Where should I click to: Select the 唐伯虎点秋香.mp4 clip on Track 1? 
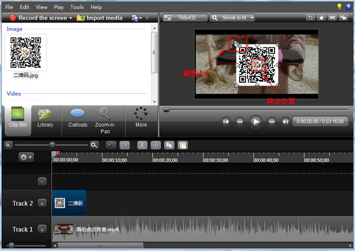click(x=202, y=229)
